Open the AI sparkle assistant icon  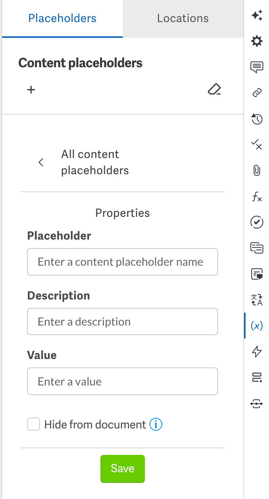click(257, 15)
